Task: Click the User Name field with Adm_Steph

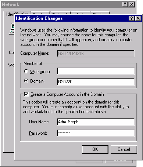Action: (96, 122)
